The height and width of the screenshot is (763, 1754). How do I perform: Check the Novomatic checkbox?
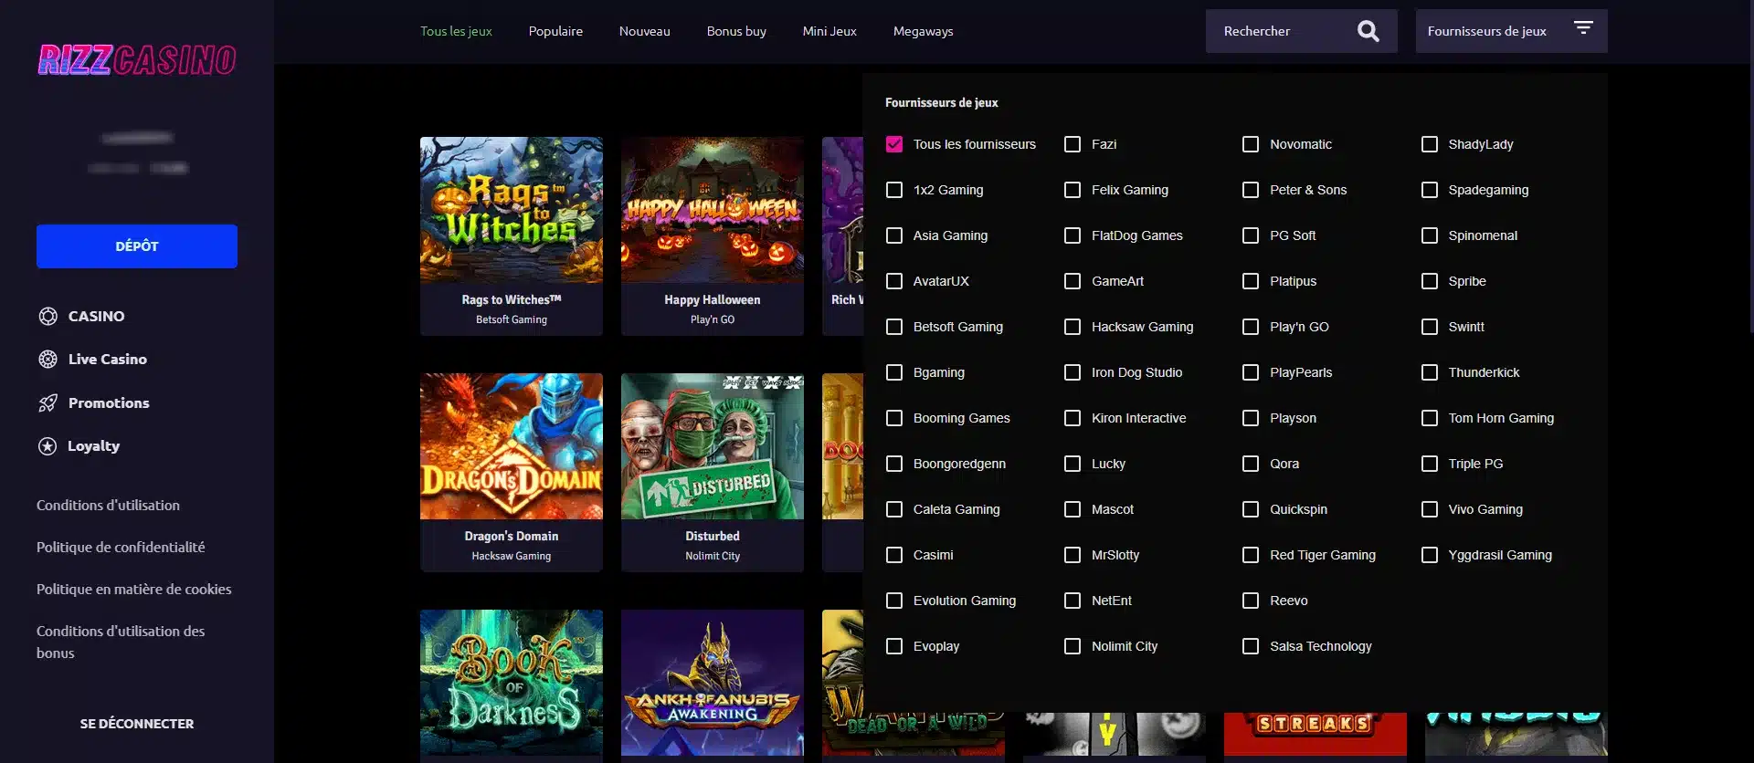click(1251, 144)
